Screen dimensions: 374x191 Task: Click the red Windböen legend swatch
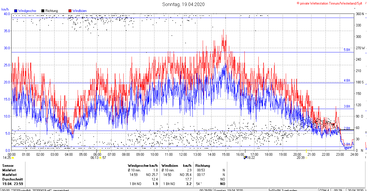coord(70,11)
